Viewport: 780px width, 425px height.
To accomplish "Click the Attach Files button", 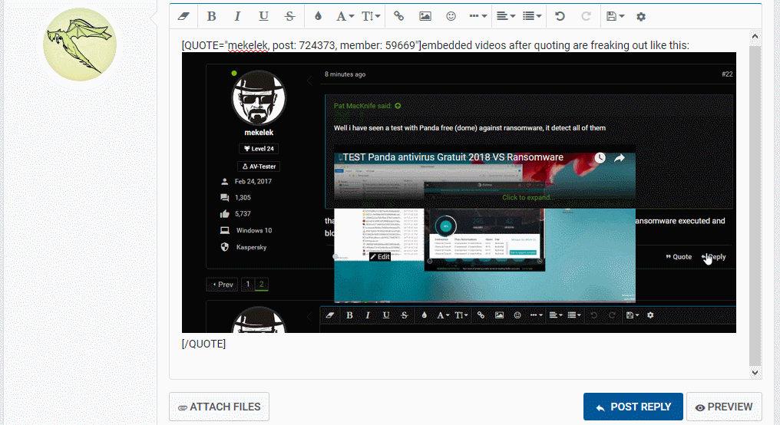I will [x=219, y=407].
